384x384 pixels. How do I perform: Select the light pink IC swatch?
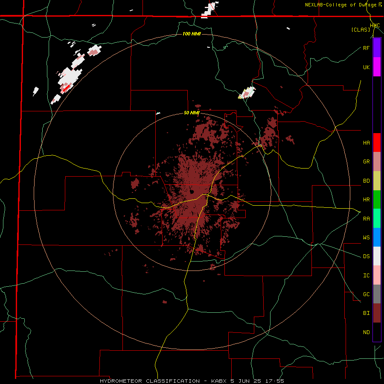click(x=377, y=275)
